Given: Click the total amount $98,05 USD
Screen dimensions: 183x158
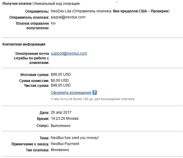Looking at the screenshot, I should pos(61,74).
